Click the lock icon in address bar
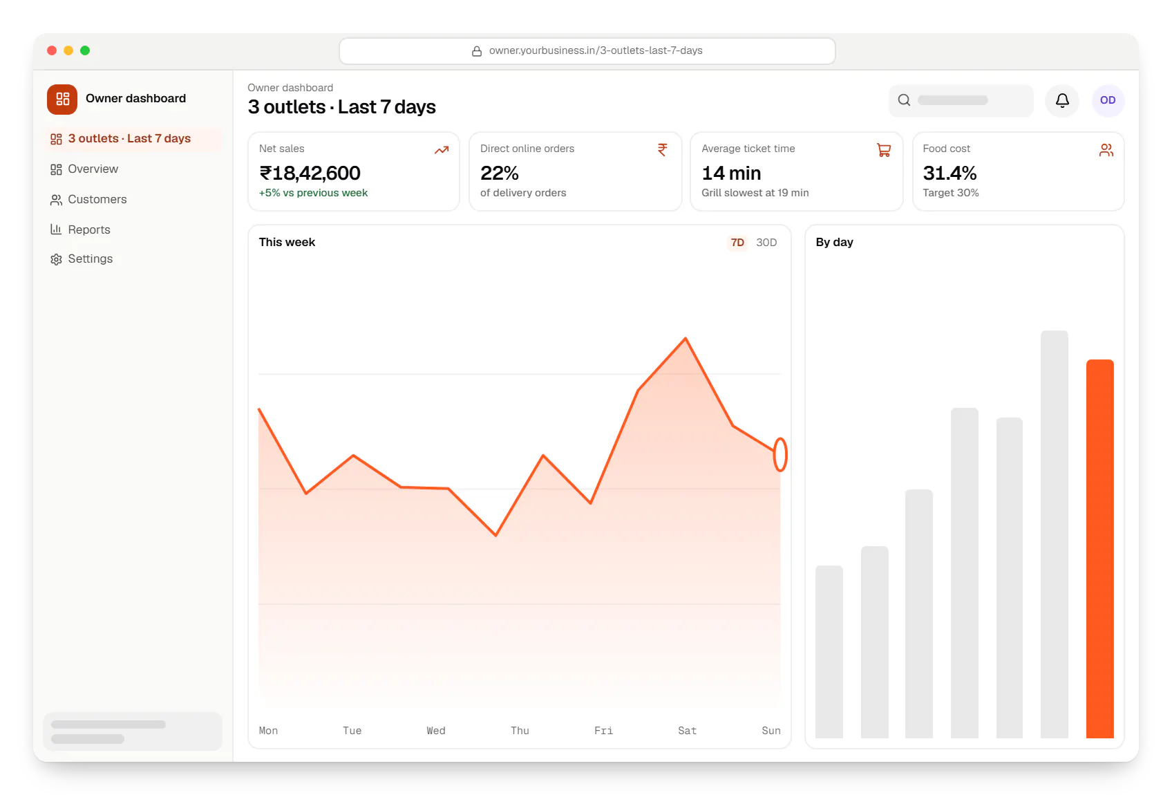1172x795 pixels. tap(477, 51)
